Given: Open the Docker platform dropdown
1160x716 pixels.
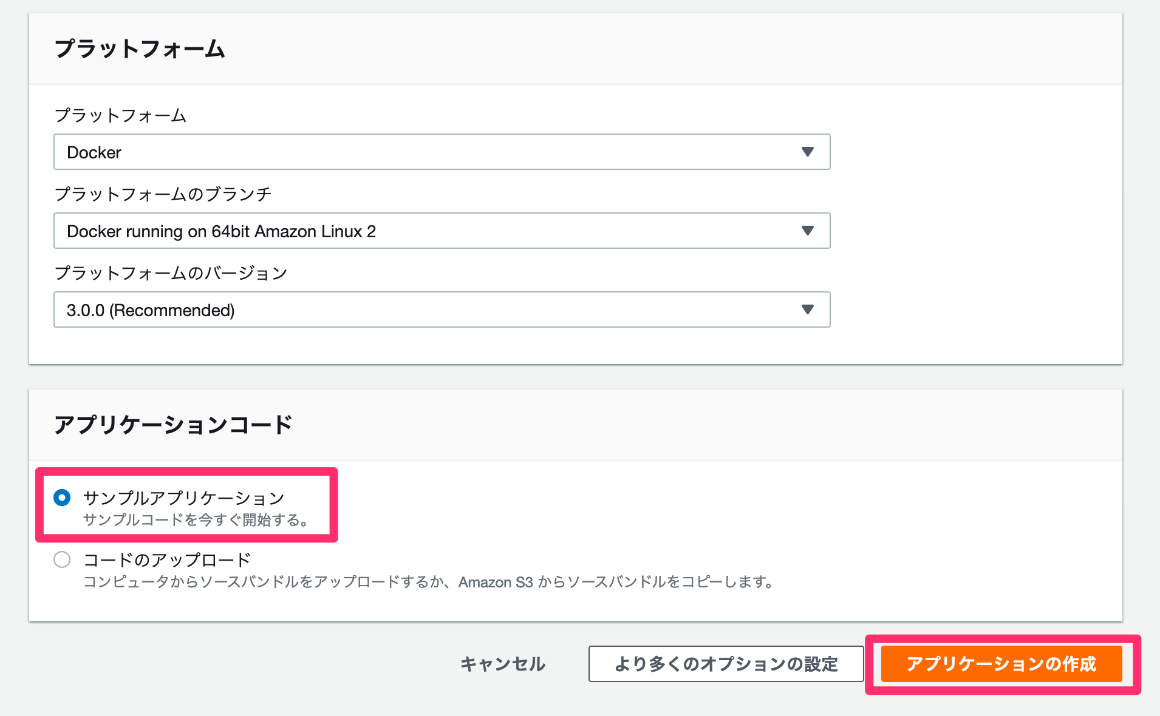Looking at the screenshot, I should pyautogui.click(x=442, y=152).
